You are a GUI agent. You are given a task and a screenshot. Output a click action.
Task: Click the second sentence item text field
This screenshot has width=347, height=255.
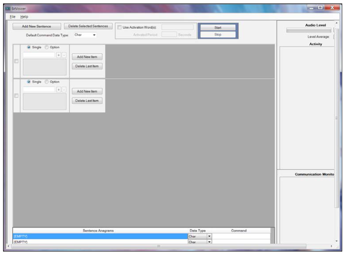point(39,89)
